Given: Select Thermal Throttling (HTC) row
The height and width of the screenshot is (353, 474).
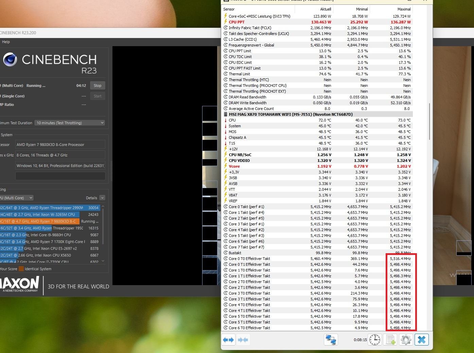Looking at the screenshot, I should click(x=317, y=80).
